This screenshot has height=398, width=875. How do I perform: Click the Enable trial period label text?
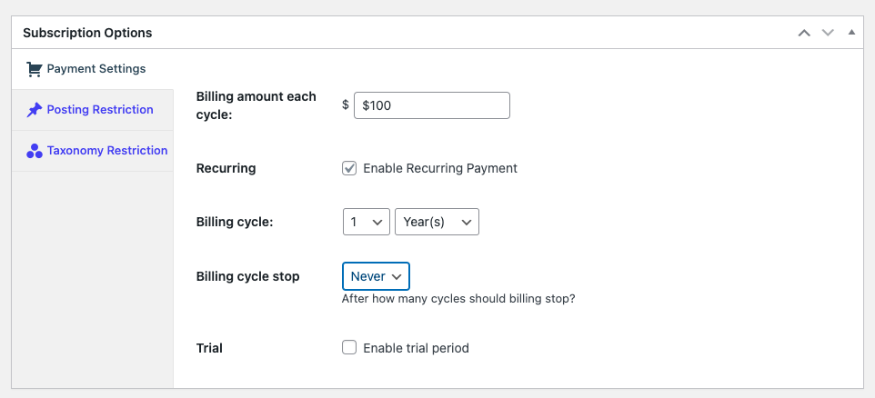click(417, 348)
